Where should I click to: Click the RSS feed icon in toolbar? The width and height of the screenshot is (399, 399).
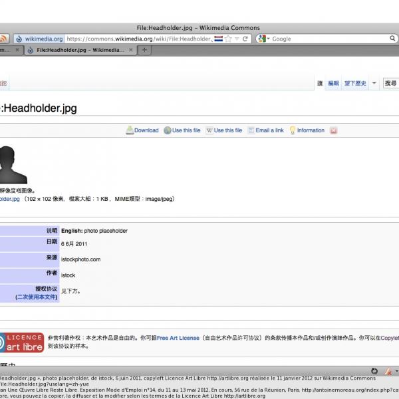click(3, 39)
